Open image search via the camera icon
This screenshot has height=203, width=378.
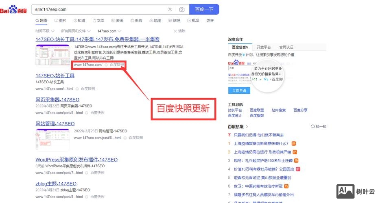182,9
